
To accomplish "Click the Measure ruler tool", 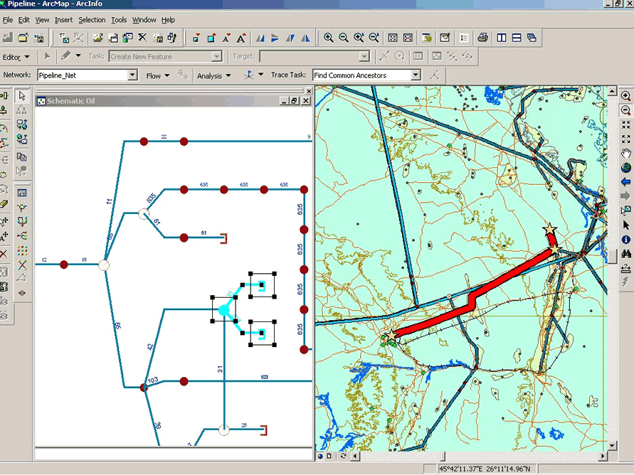I will (x=626, y=268).
